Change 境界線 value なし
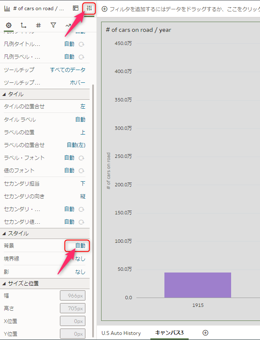 (80, 259)
